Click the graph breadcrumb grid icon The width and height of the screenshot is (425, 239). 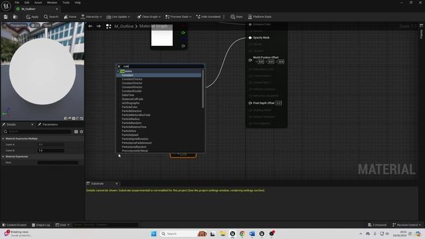pyautogui.click(x=108, y=27)
